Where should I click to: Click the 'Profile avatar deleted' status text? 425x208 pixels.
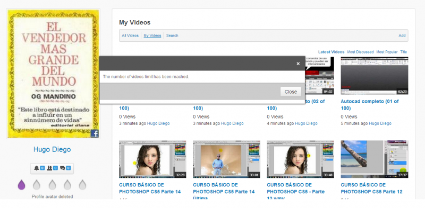[52, 197]
